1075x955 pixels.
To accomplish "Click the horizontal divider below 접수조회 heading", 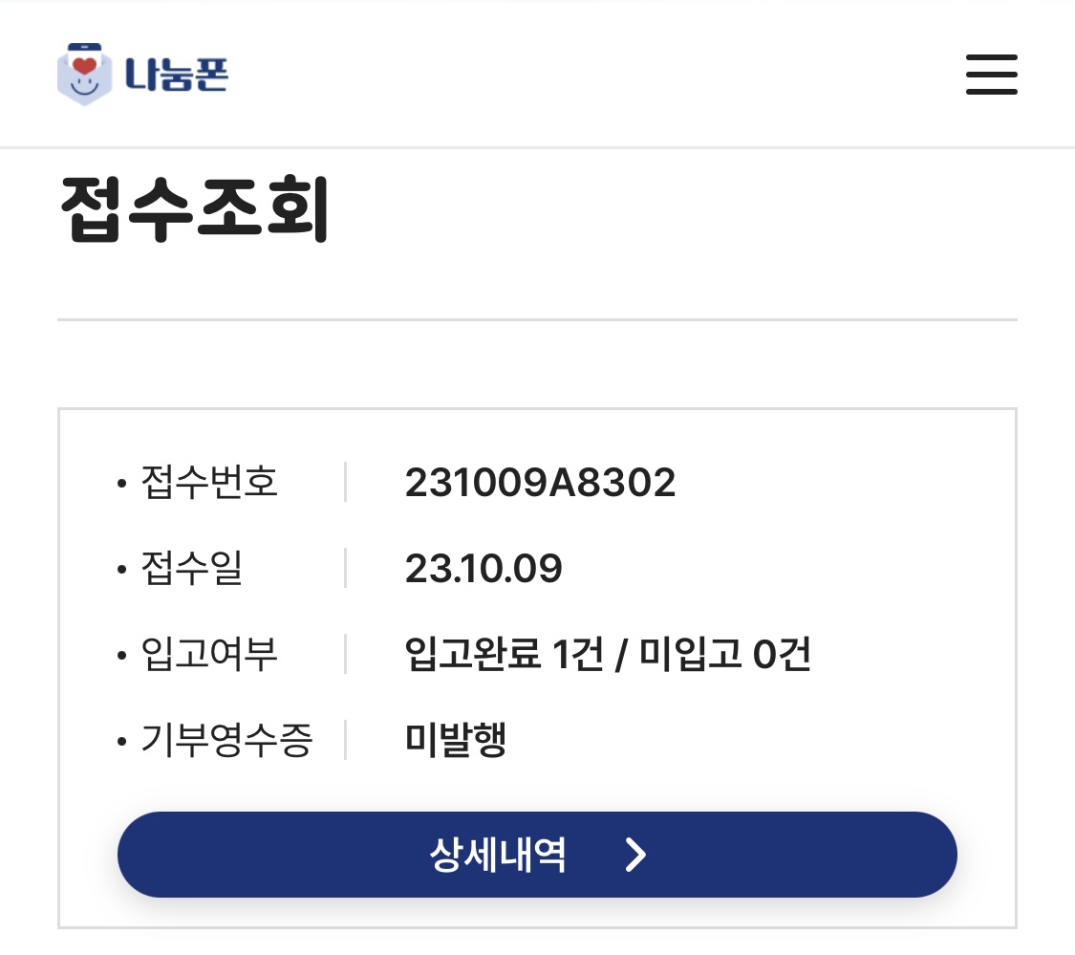I will (x=537, y=318).
